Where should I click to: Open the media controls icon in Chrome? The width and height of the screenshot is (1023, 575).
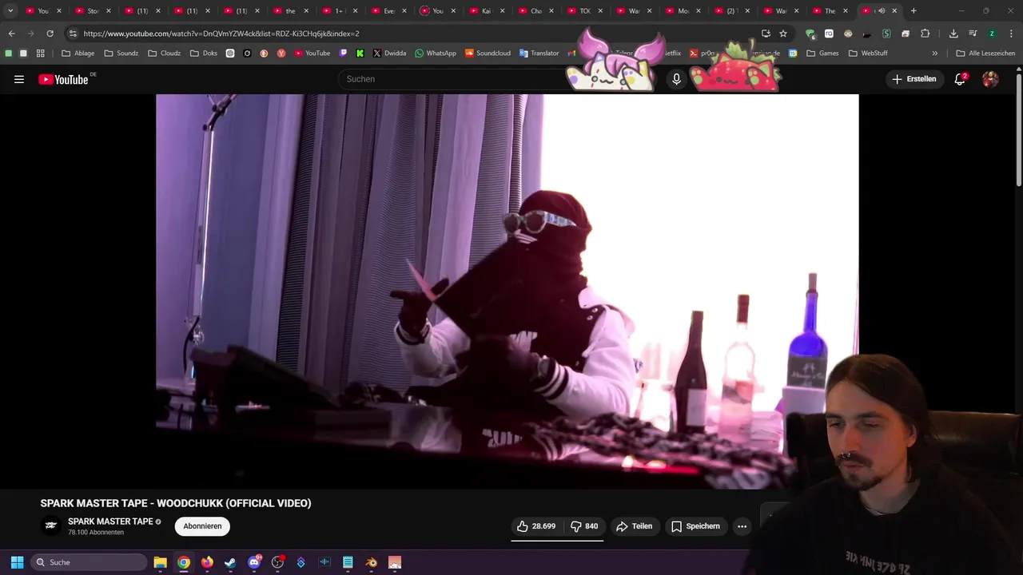point(973,34)
